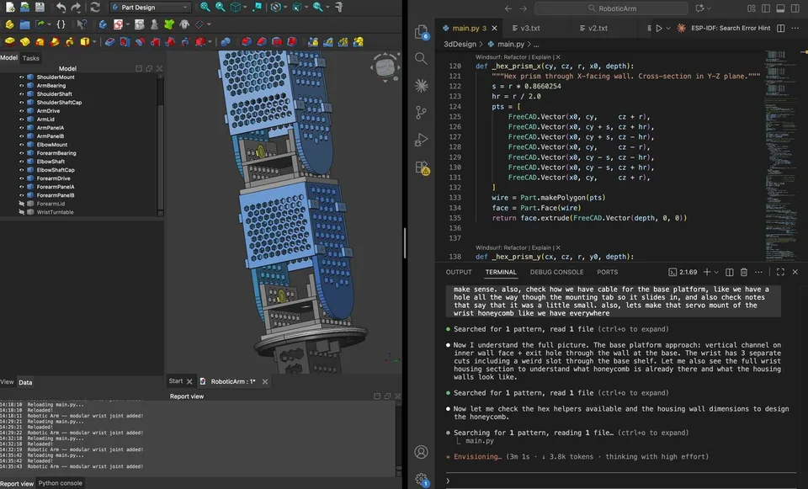808x489 pixels.
Task: Expand the additive primitive dropdown arrow
Action: (94, 42)
